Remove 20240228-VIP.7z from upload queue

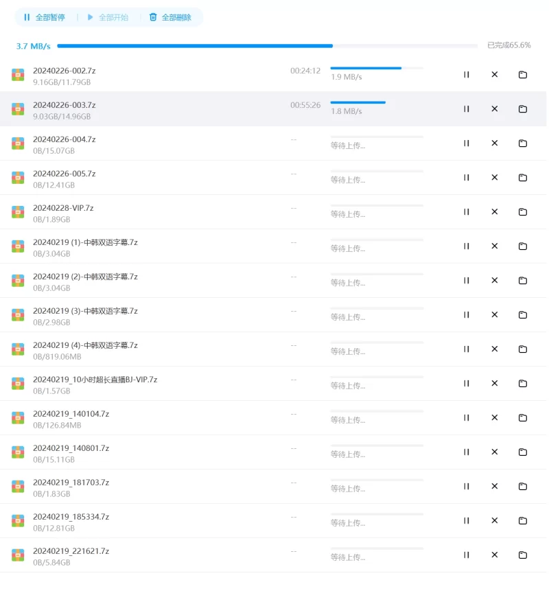(x=494, y=212)
